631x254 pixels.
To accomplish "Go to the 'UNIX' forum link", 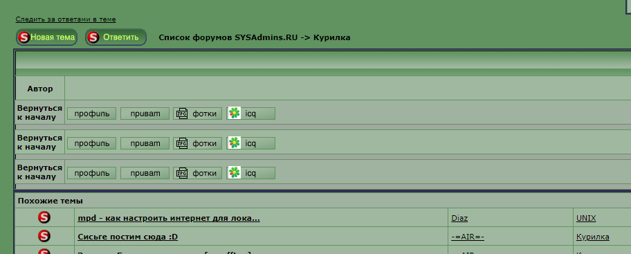I will pyautogui.click(x=586, y=218).
